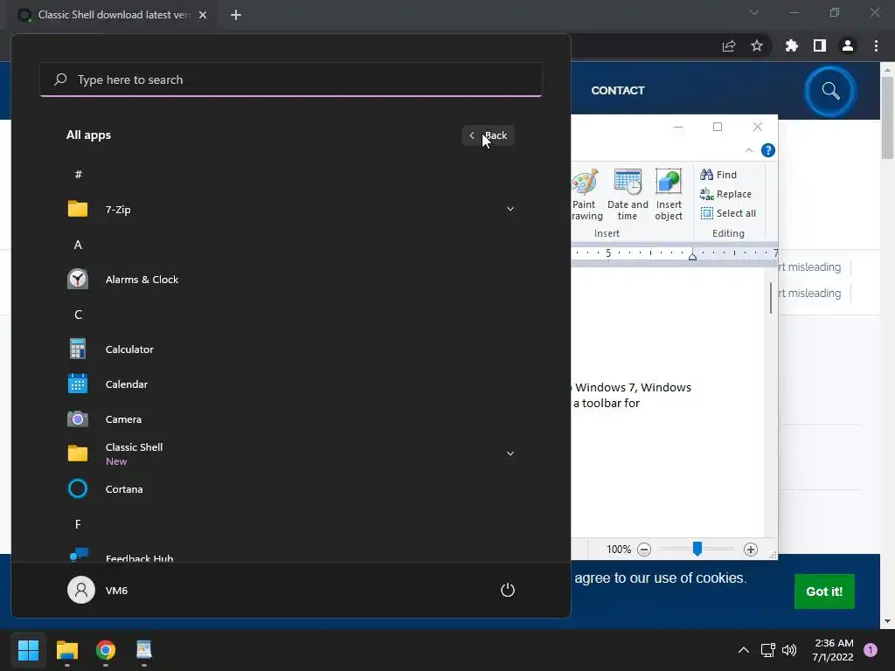The height and width of the screenshot is (671, 895).
Task: Open WordPad help question mark icon
Action: tap(768, 150)
